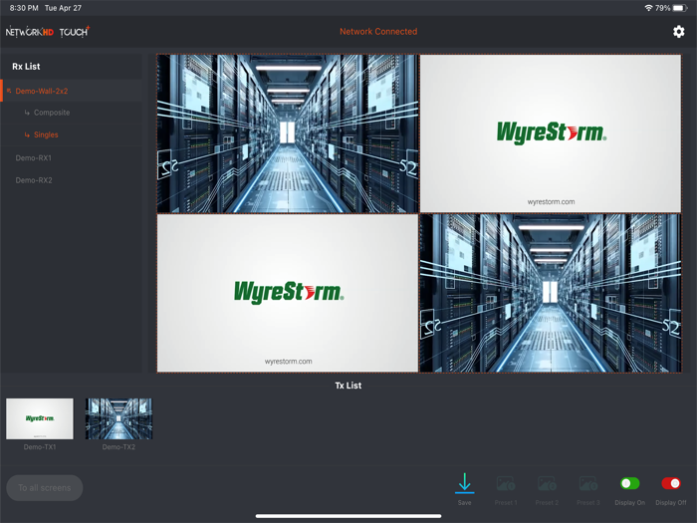Toggle the Display On switch
697x523 pixels.
click(x=630, y=483)
